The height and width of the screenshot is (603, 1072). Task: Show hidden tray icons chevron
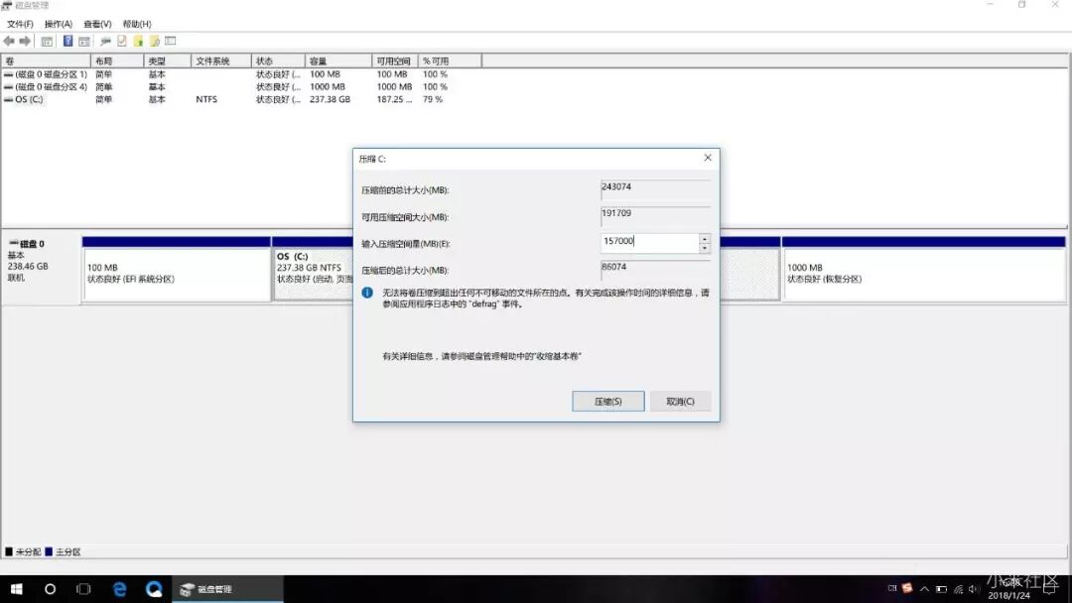(924, 589)
